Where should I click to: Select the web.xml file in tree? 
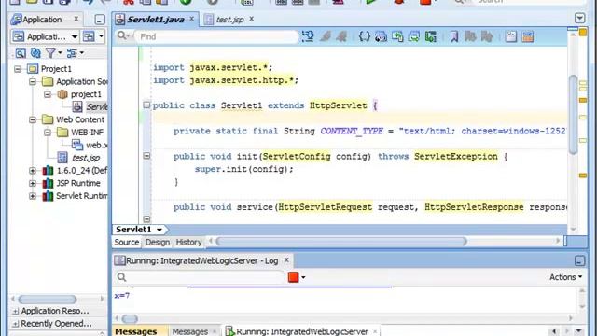(x=97, y=146)
